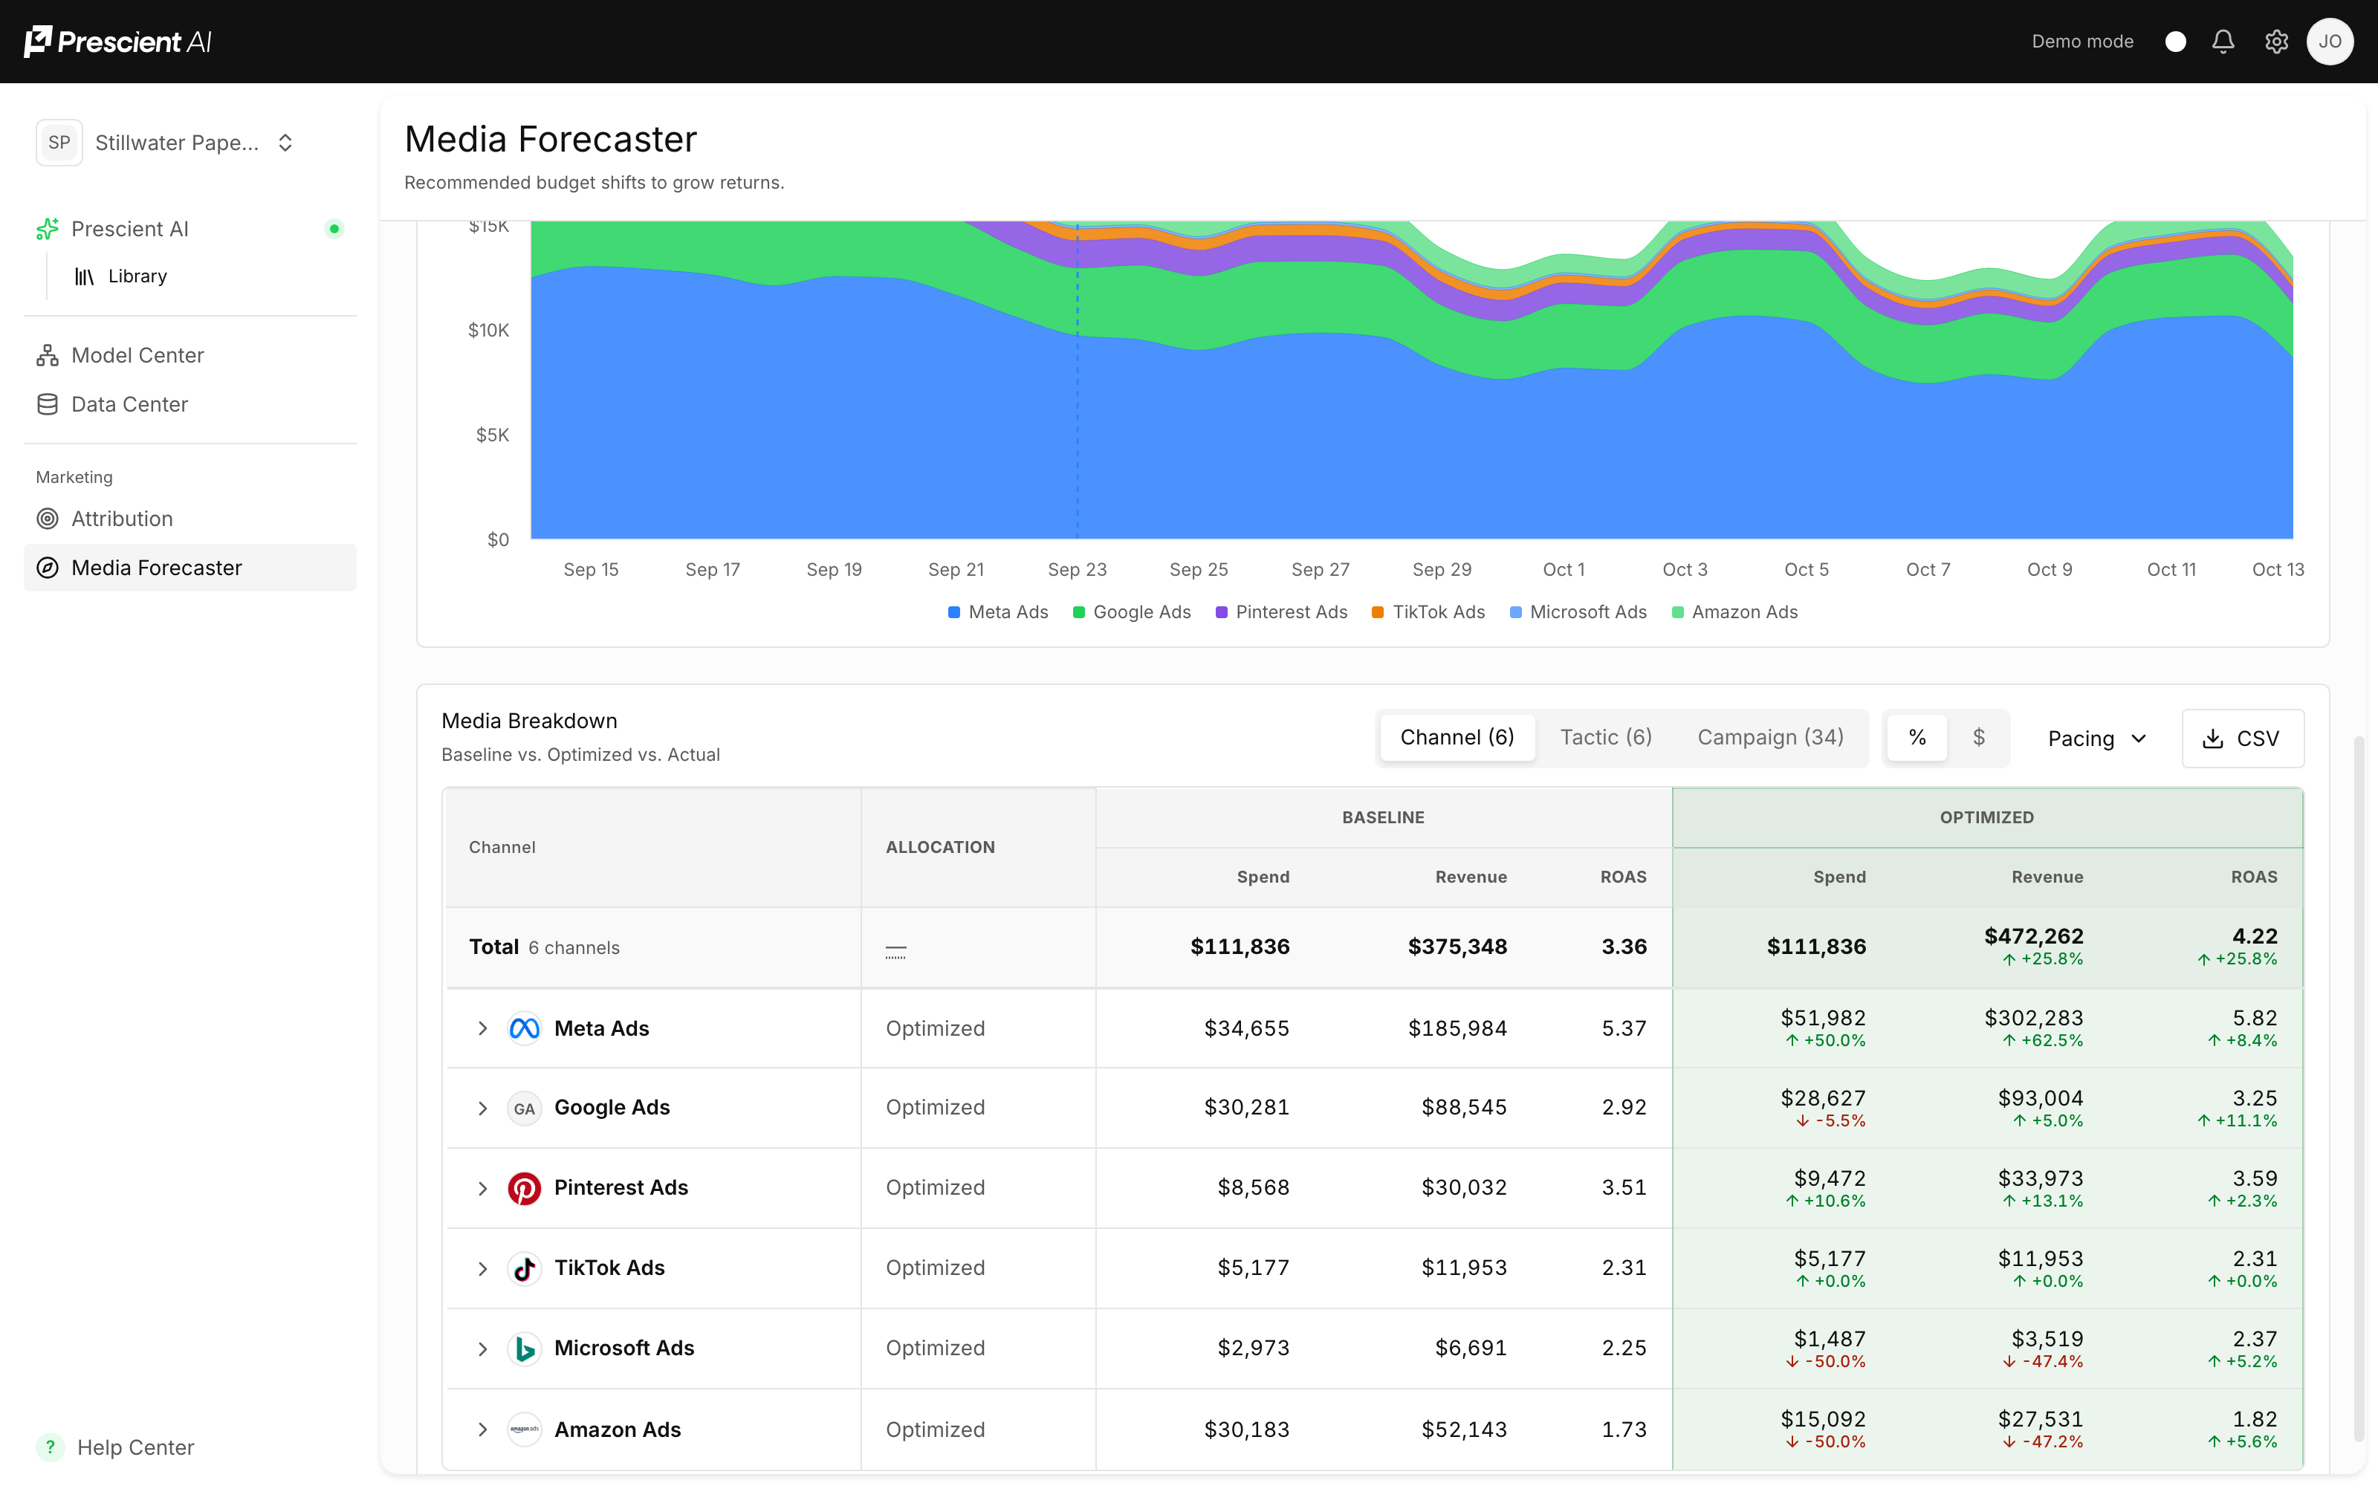2378x1486 pixels.
Task: Open the settings gear
Action: click(x=2277, y=42)
